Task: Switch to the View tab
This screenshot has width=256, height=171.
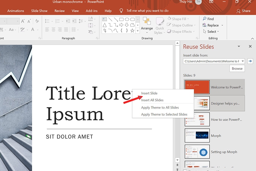Action: pos(75,11)
